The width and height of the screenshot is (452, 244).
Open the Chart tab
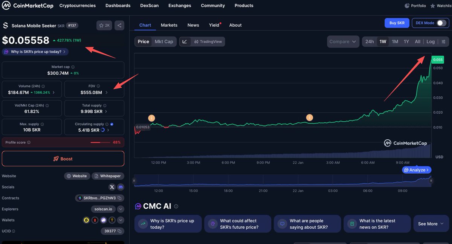click(x=145, y=25)
